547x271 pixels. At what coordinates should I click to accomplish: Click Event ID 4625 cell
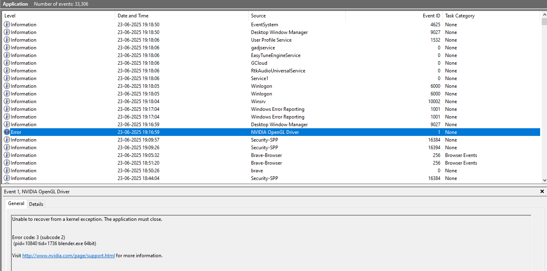click(435, 25)
